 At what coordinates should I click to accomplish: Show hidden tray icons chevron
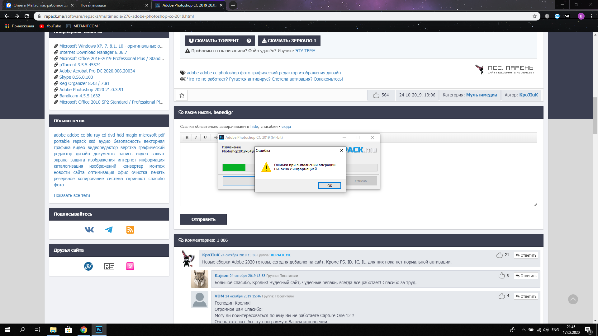click(x=523, y=330)
